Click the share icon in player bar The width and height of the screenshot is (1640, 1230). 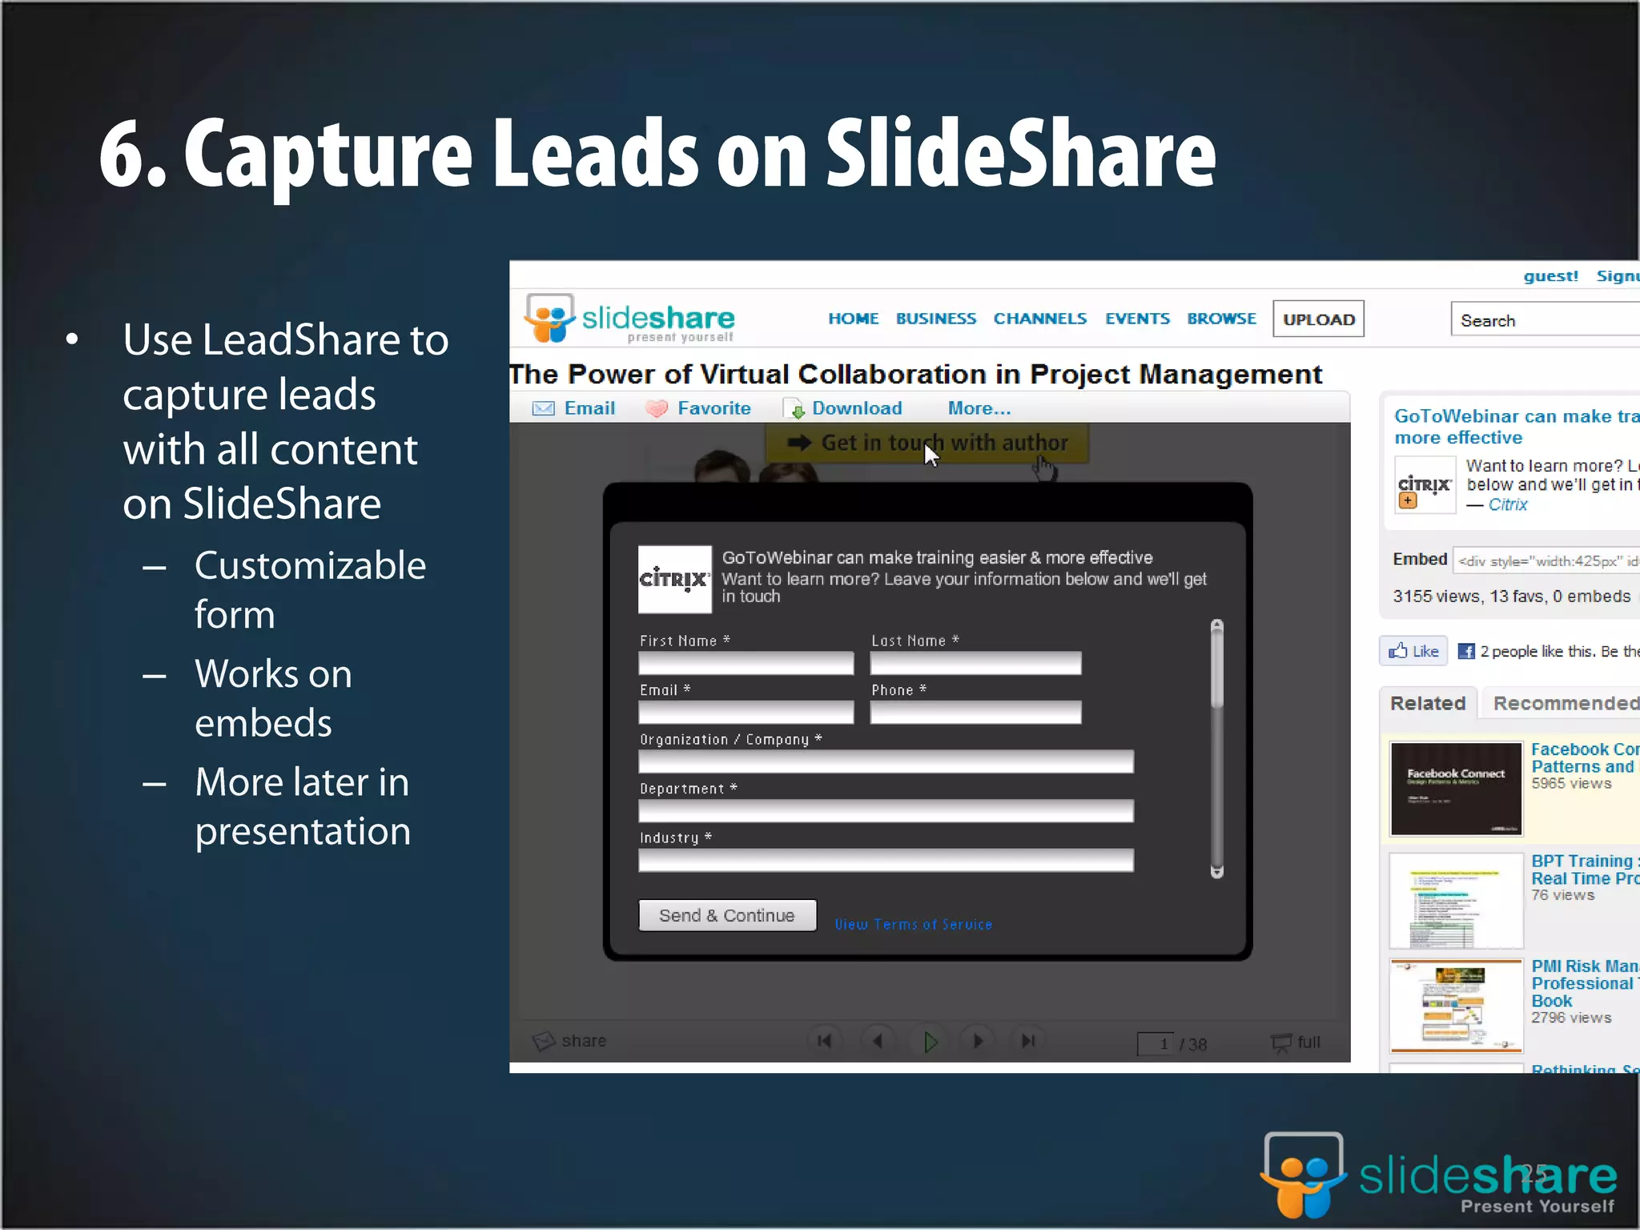(545, 1041)
